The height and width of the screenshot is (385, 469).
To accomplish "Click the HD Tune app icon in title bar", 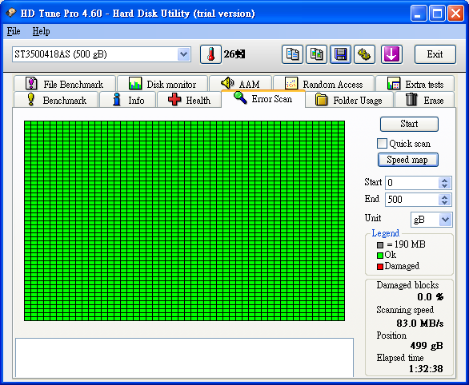I will (11, 13).
